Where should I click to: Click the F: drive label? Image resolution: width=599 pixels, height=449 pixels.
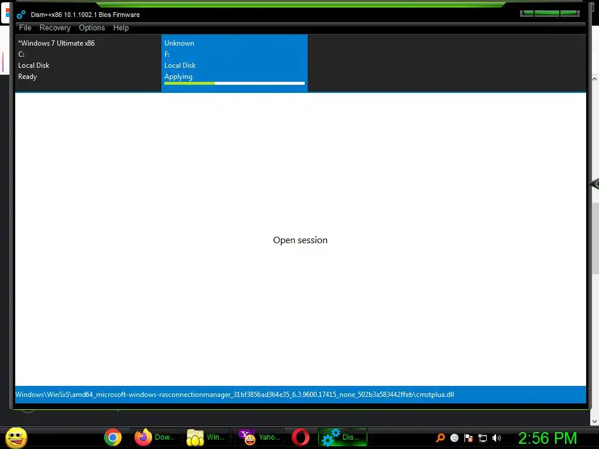tap(167, 54)
